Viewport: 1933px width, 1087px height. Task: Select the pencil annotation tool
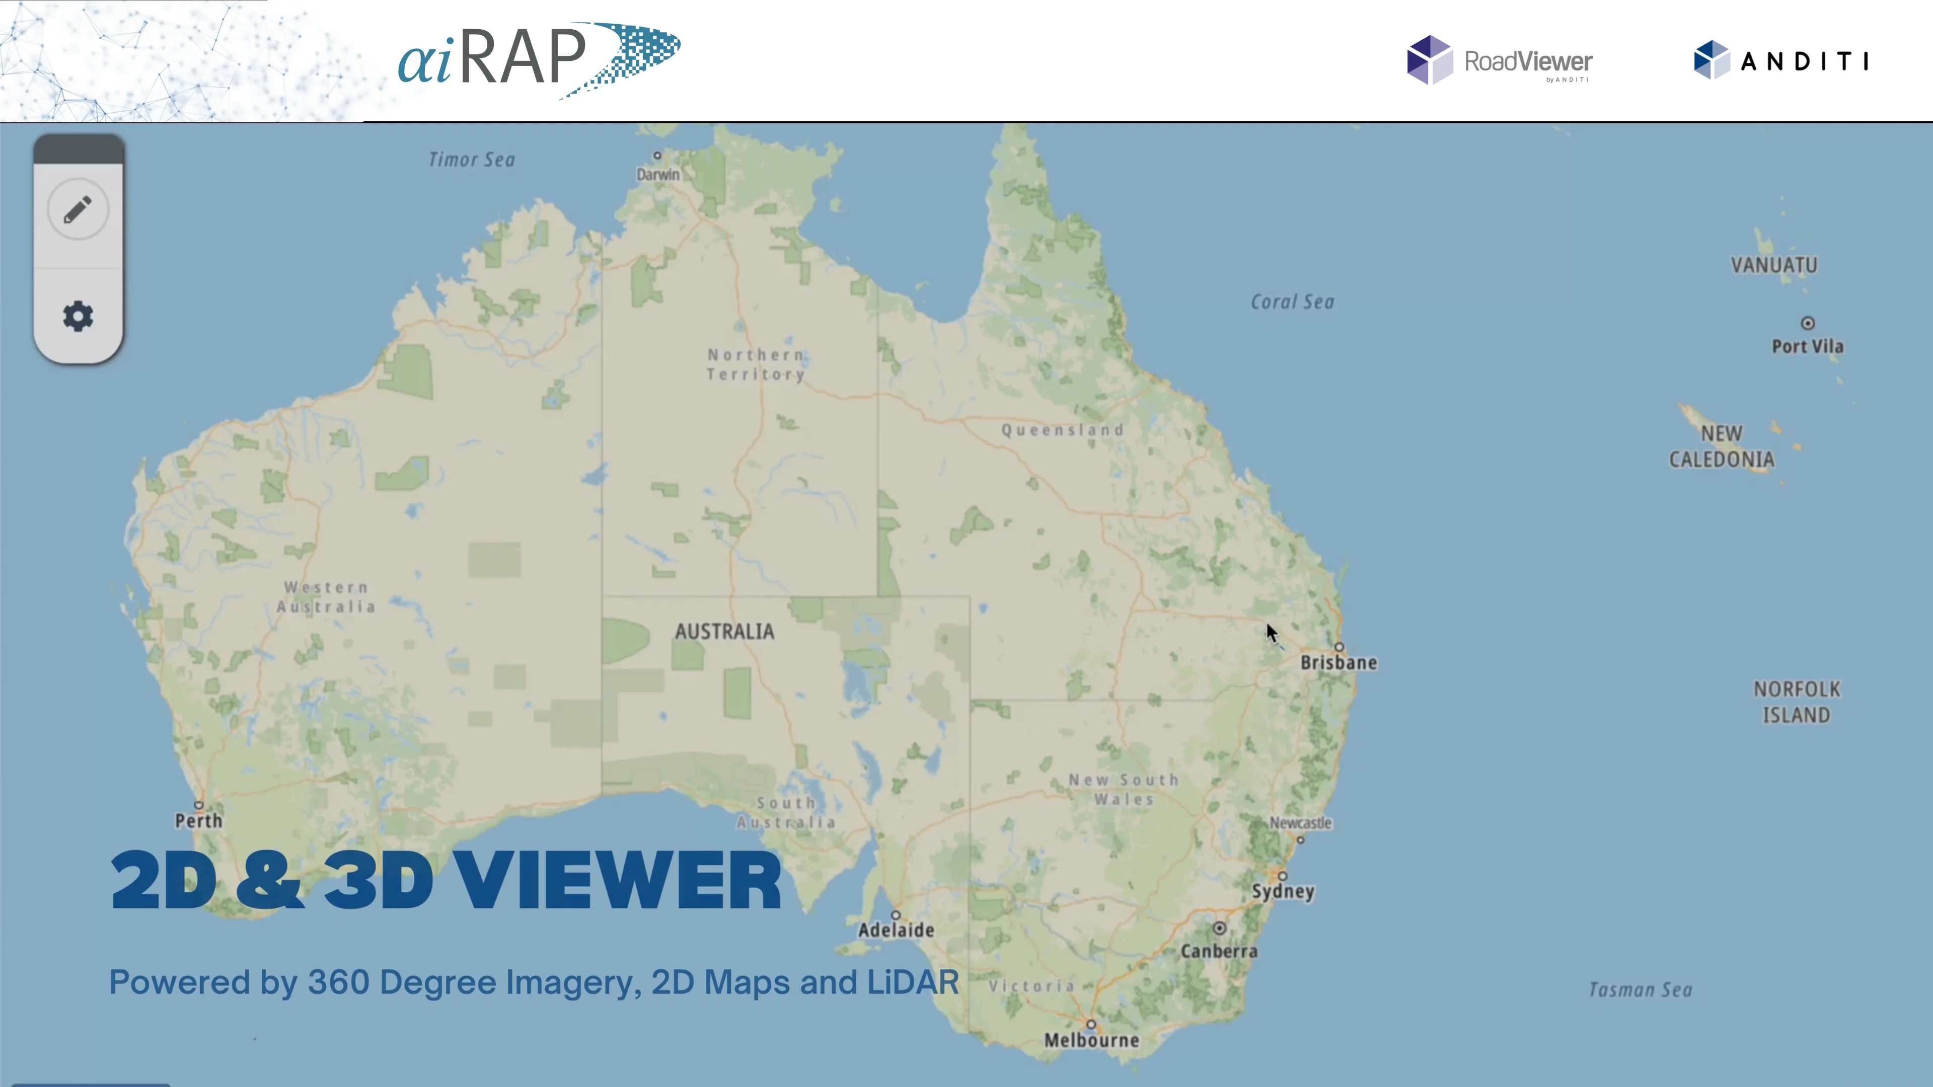[x=78, y=209]
